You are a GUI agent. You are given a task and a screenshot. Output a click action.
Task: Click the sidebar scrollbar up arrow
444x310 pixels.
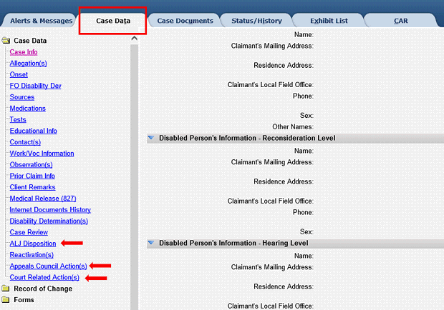(134, 38)
